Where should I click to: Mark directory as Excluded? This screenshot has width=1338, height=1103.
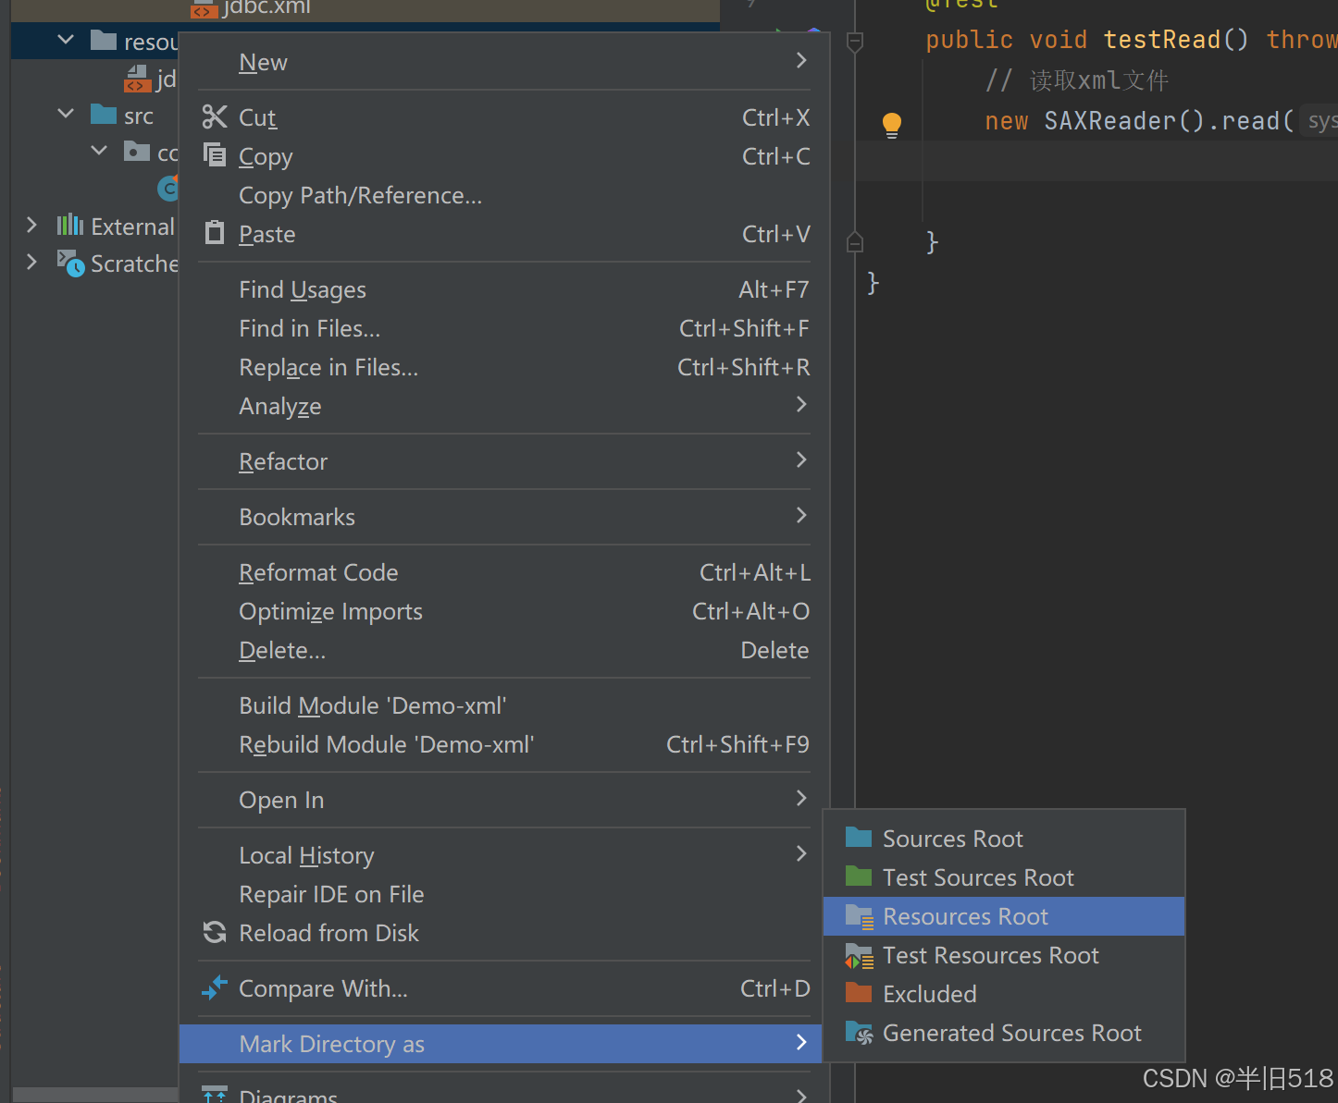point(1004,994)
